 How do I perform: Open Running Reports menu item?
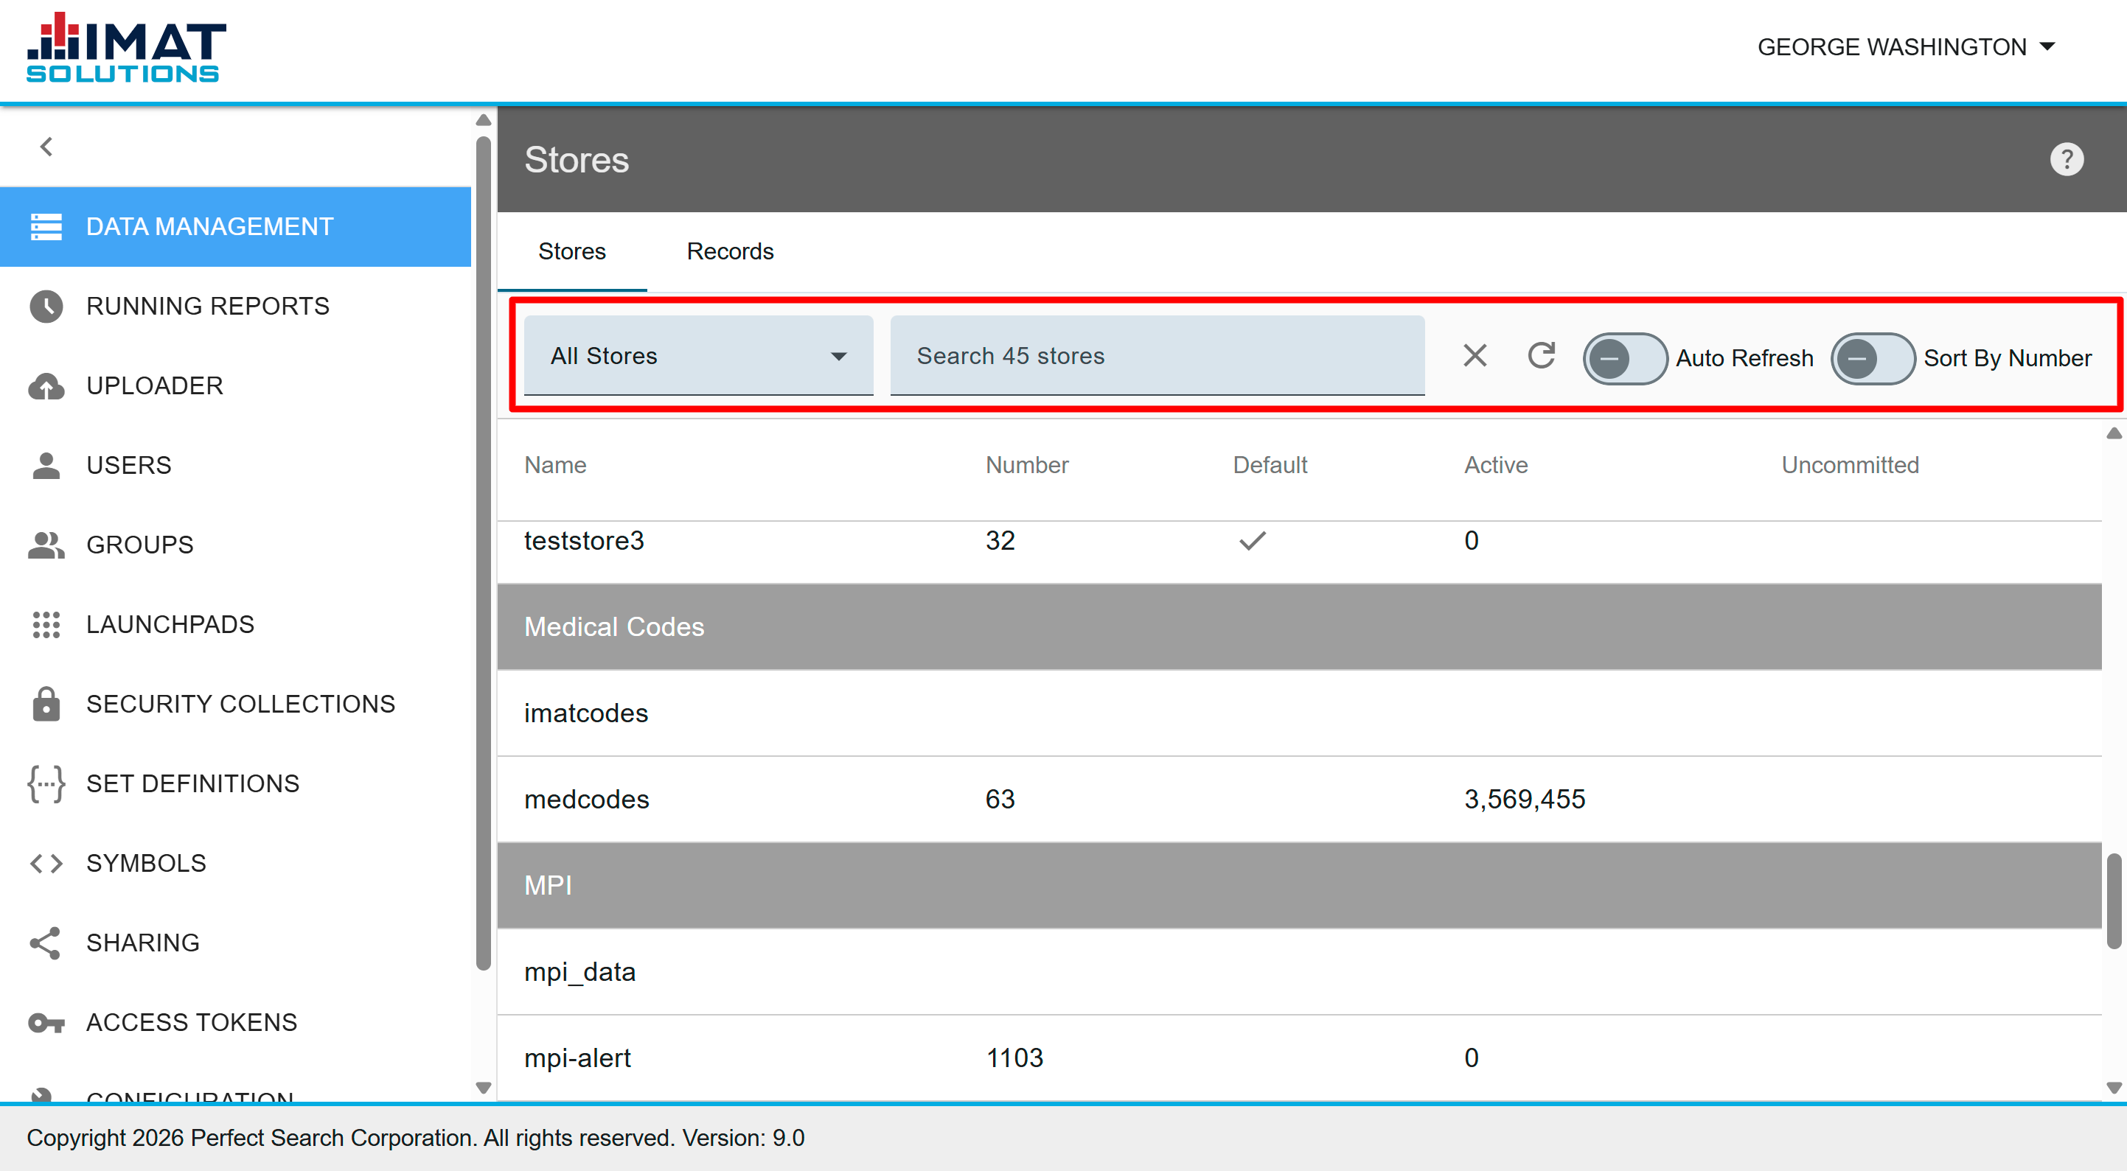coord(236,306)
